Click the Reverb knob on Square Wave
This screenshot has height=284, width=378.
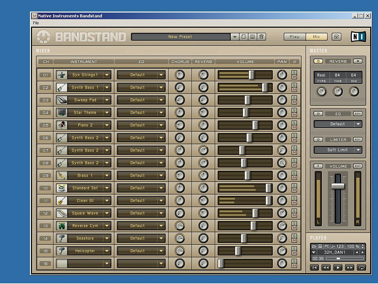[203, 213]
